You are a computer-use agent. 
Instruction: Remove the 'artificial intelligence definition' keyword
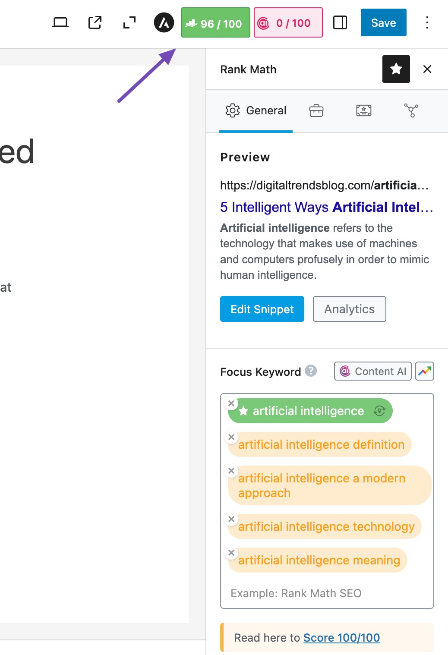(x=231, y=437)
